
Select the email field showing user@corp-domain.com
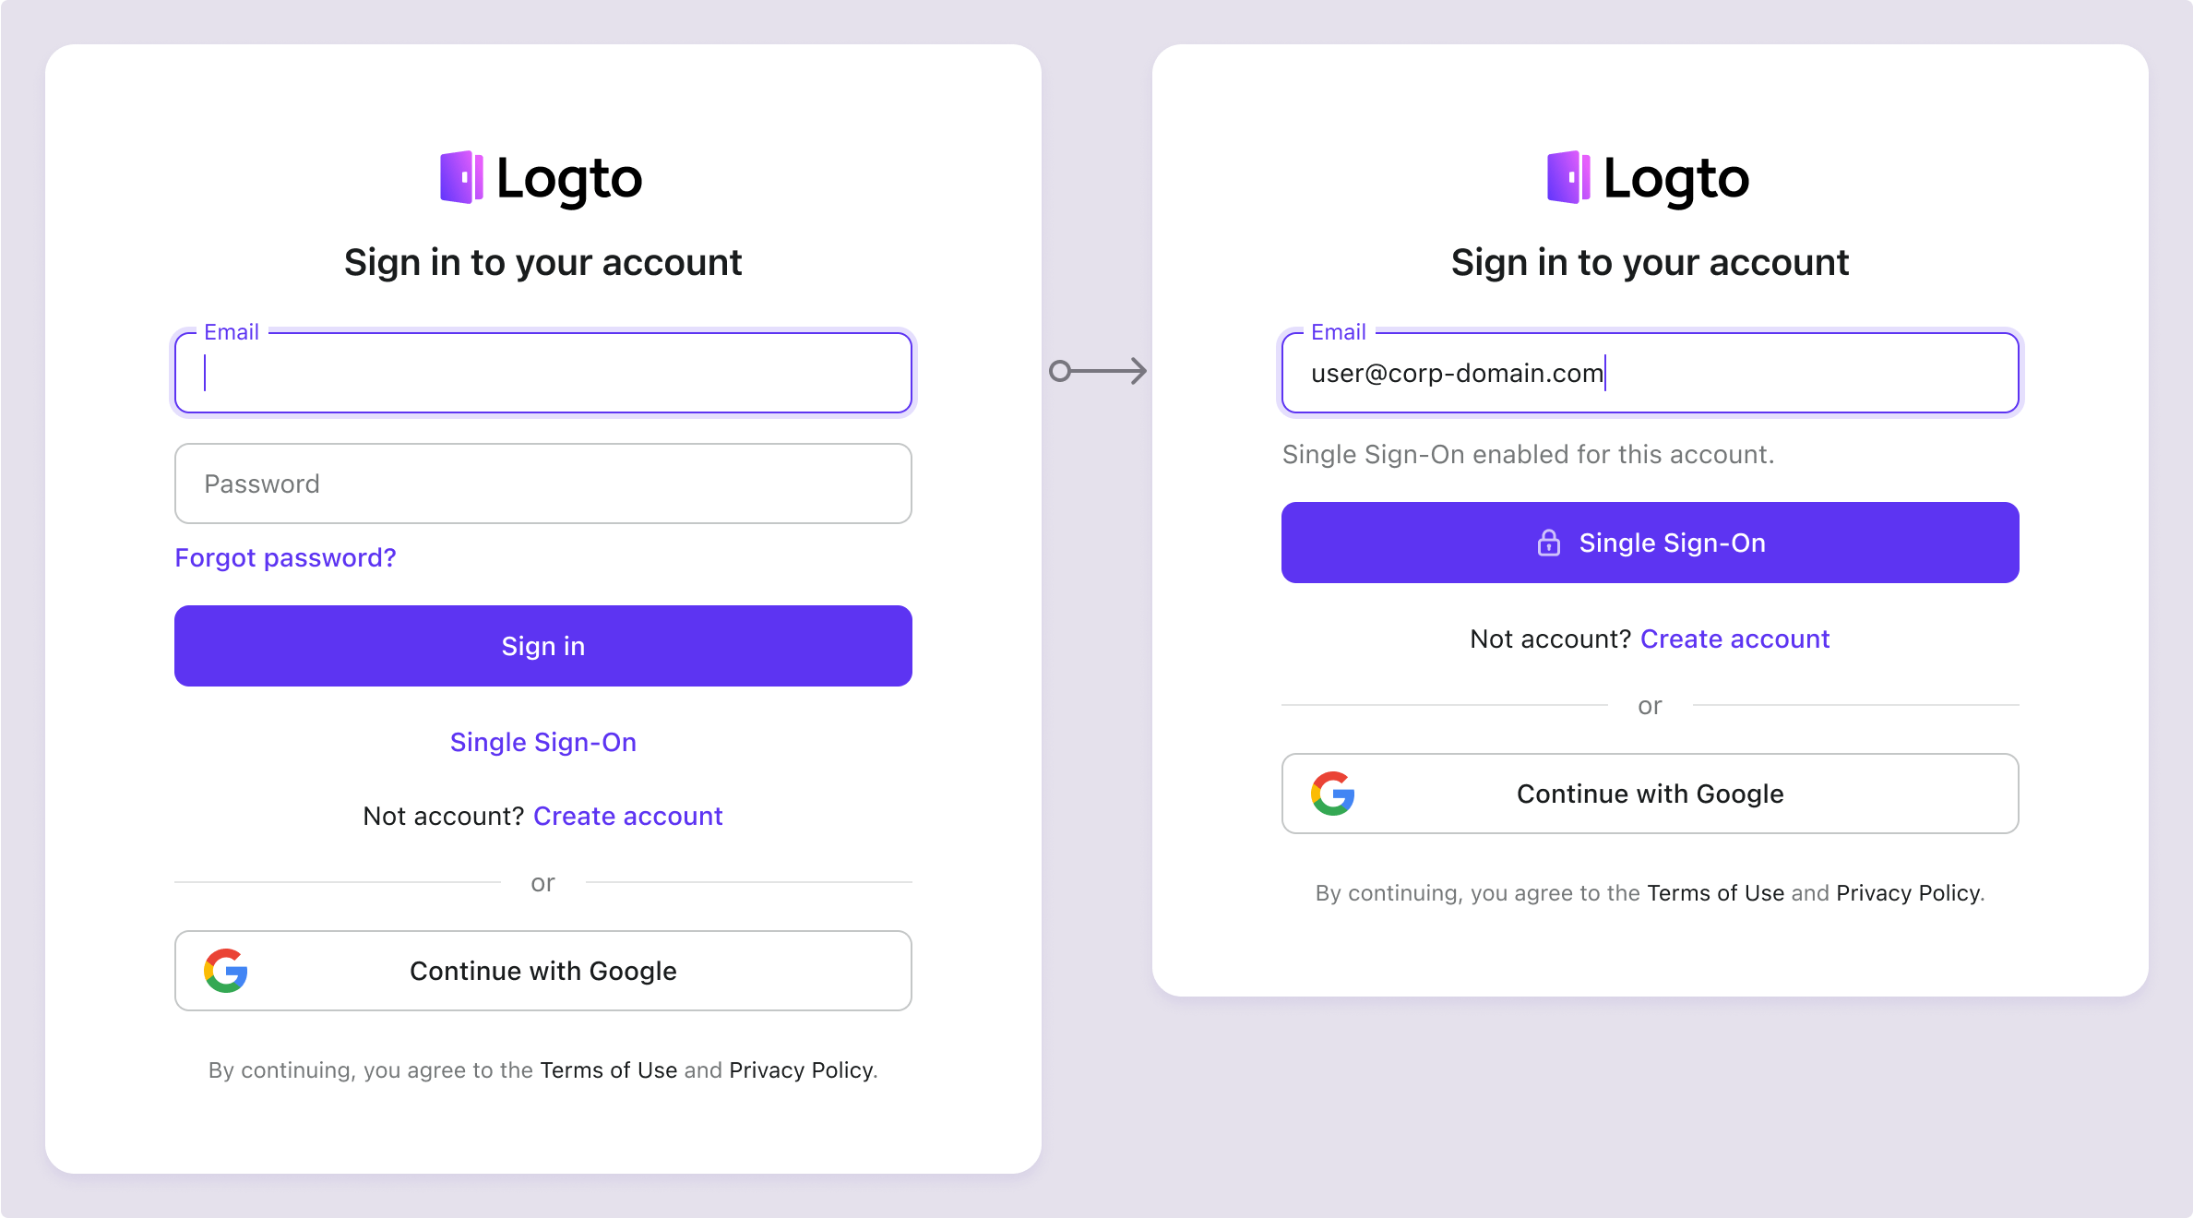pos(1649,372)
